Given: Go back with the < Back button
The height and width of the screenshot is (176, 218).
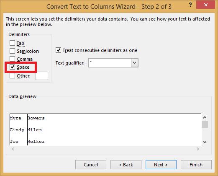Looking at the screenshot, I should point(126,165).
